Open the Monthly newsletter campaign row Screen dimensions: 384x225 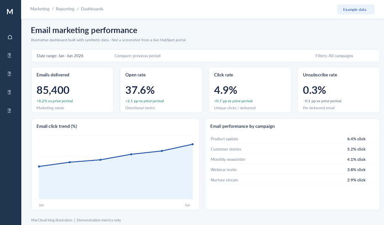tap(292, 160)
